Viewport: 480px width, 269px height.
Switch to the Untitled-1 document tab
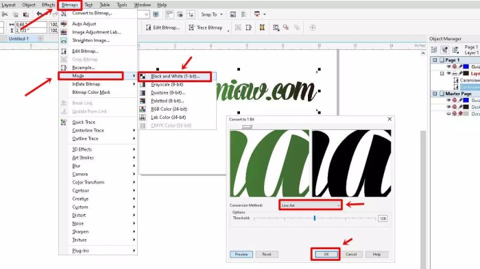point(19,38)
